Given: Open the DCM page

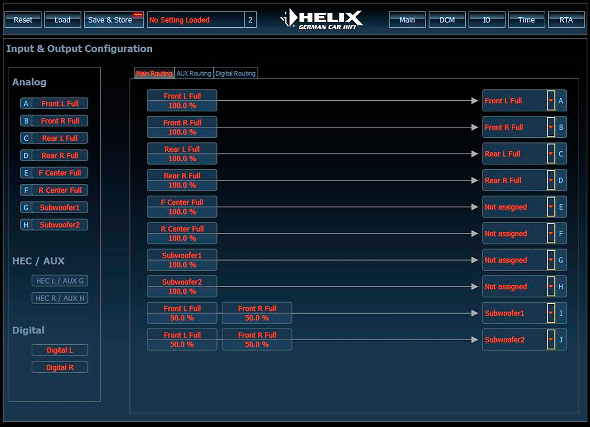Looking at the screenshot, I should coord(447,20).
